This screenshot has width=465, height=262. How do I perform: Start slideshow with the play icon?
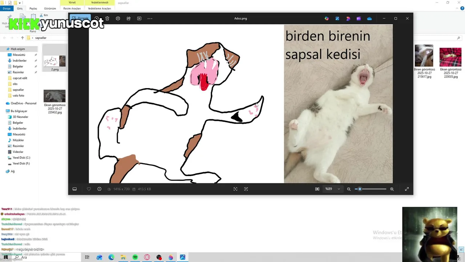click(x=139, y=18)
